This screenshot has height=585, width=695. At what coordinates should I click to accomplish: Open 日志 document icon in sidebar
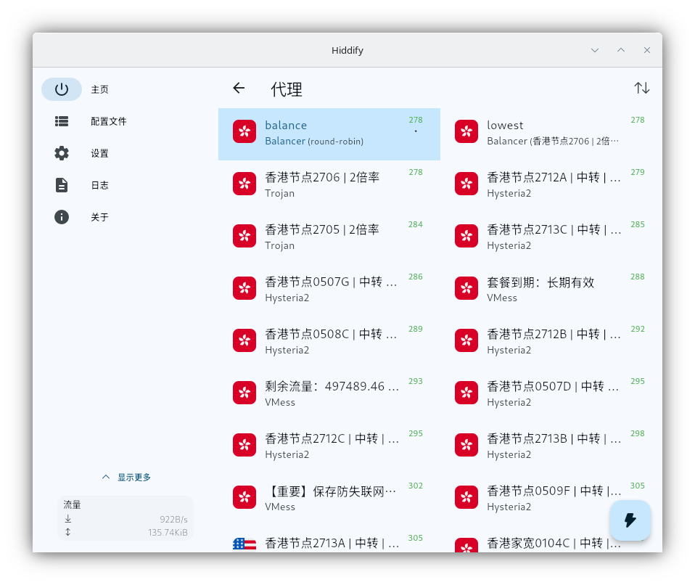[x=62, y=185]
